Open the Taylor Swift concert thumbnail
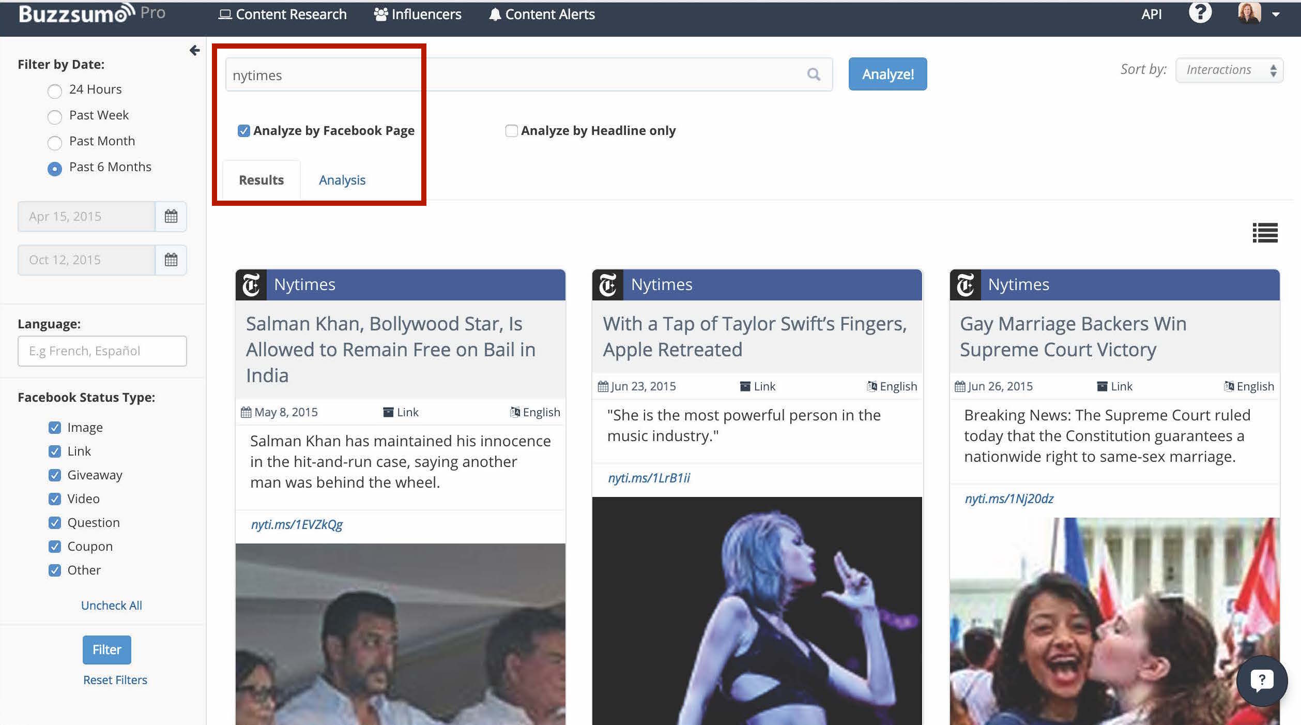This screenshot has width=1301, height=725. point(757,611)
